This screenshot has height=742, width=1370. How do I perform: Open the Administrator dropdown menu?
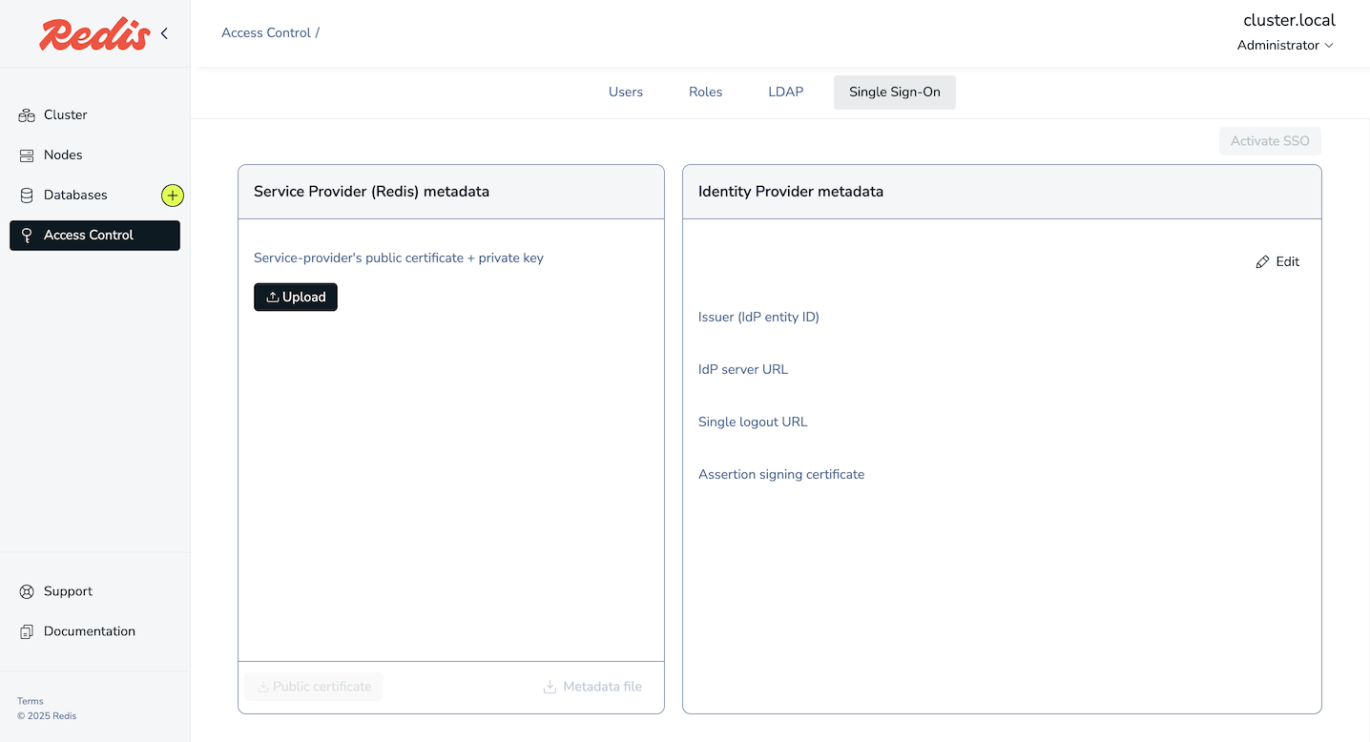(1284, 46)
